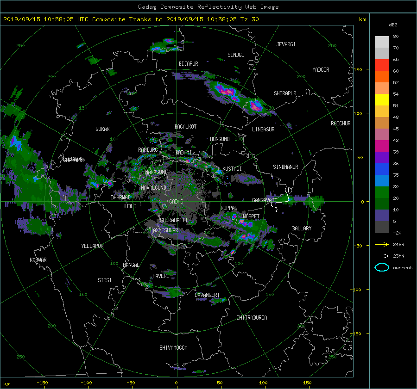Click the RAMDURG label
The height and width of the screenshot is (389, 417).
(148, 150)
